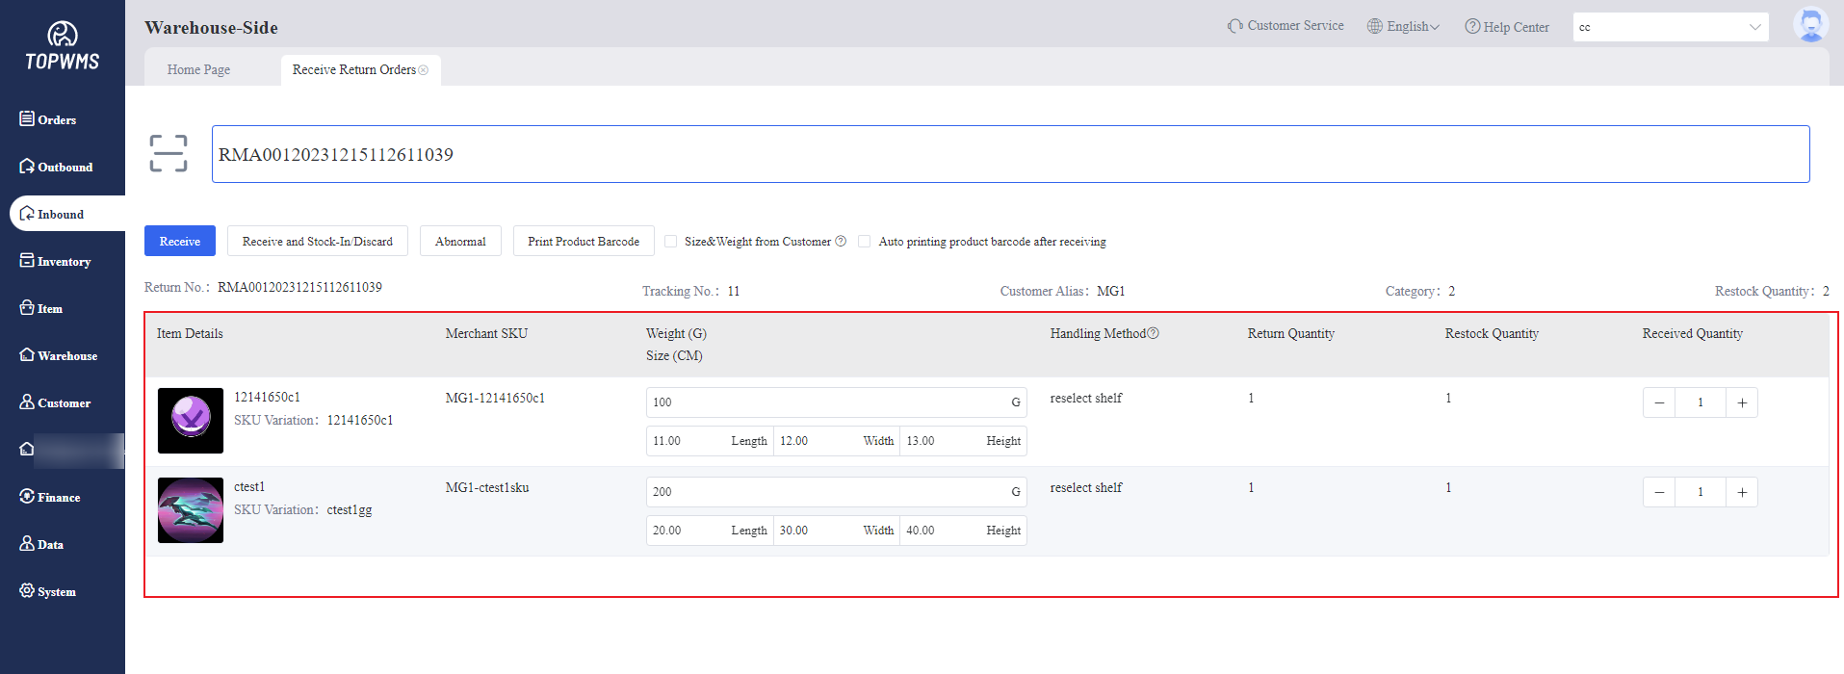
Task: Click info icon beside Size&Weight from Customer
Action: (x=841, y=242)
